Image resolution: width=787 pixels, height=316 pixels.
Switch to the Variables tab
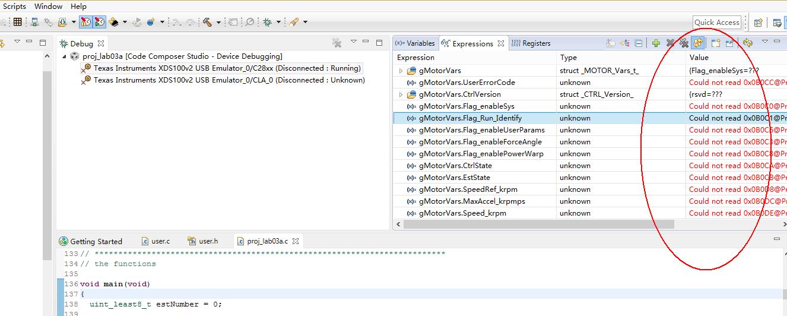pos(415,43)
